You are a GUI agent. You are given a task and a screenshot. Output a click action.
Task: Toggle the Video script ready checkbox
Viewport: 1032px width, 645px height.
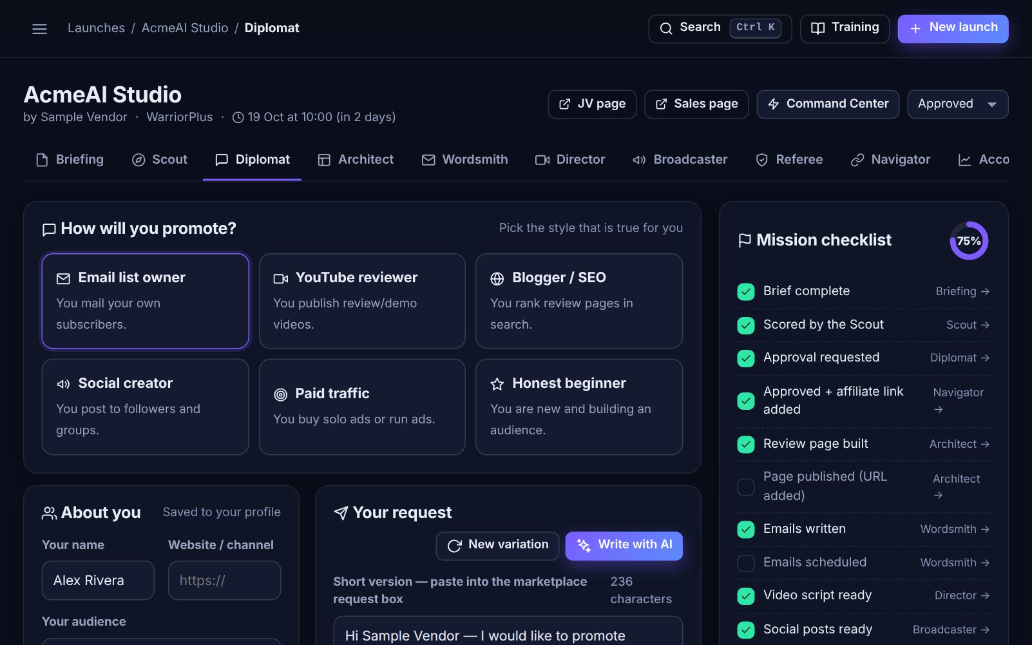746,596
